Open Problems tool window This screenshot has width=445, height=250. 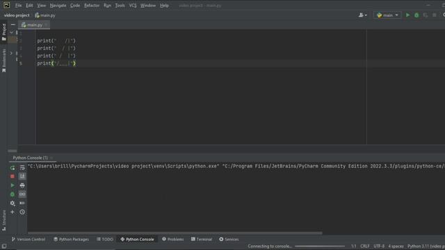(172, 239)
